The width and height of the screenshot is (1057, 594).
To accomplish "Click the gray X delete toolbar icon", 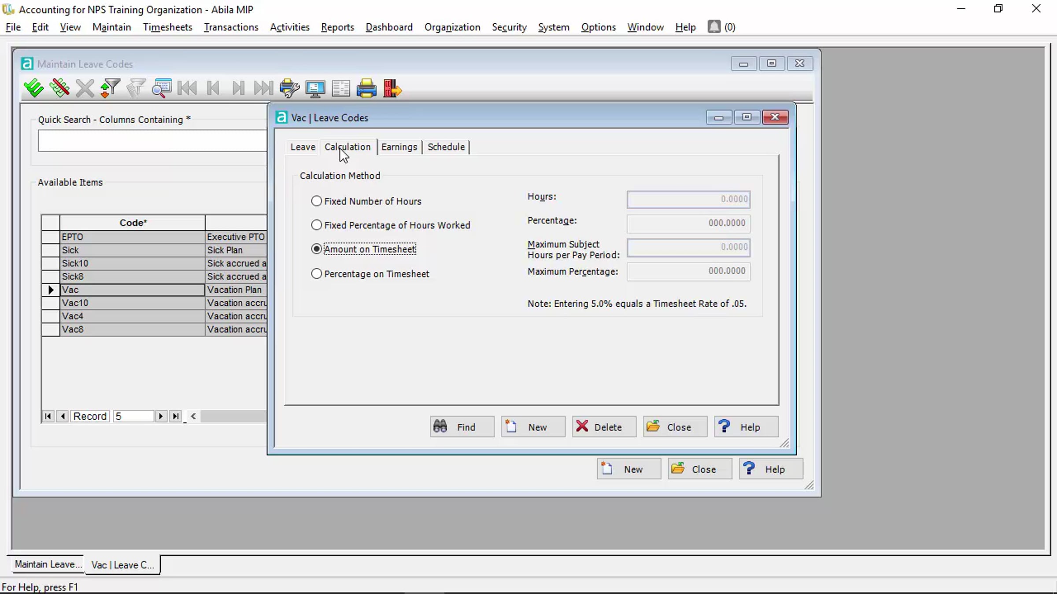I will click(x=85, y=88).
